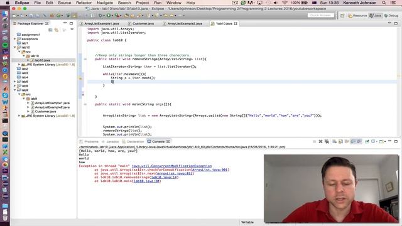Minimize the editor area

coord(389,23)
